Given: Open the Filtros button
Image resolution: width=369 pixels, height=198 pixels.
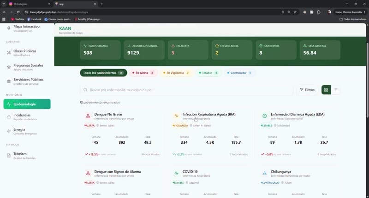Looking at the screenshot, I should 307,90.
